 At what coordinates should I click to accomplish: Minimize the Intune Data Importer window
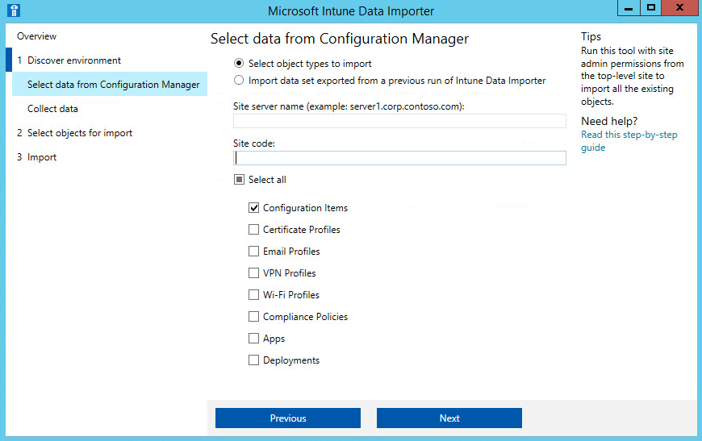coord(629,8)
